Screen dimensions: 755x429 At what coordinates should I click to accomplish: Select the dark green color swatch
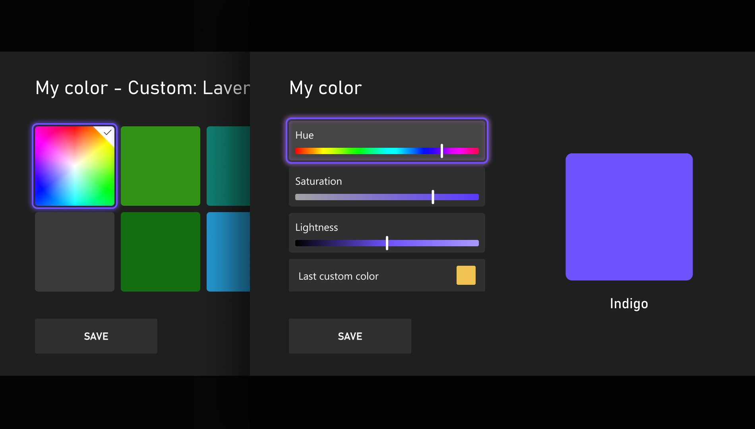(x=161, y=252)
